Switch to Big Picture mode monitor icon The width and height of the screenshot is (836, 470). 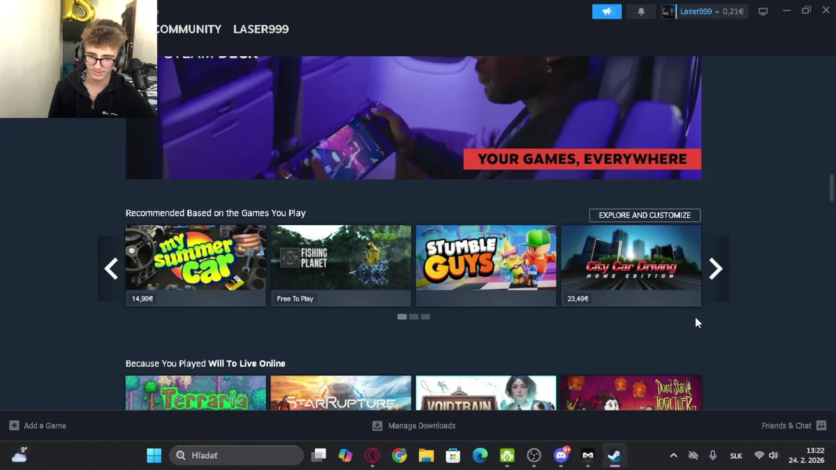pyautogui.click(x=763, y=11)
